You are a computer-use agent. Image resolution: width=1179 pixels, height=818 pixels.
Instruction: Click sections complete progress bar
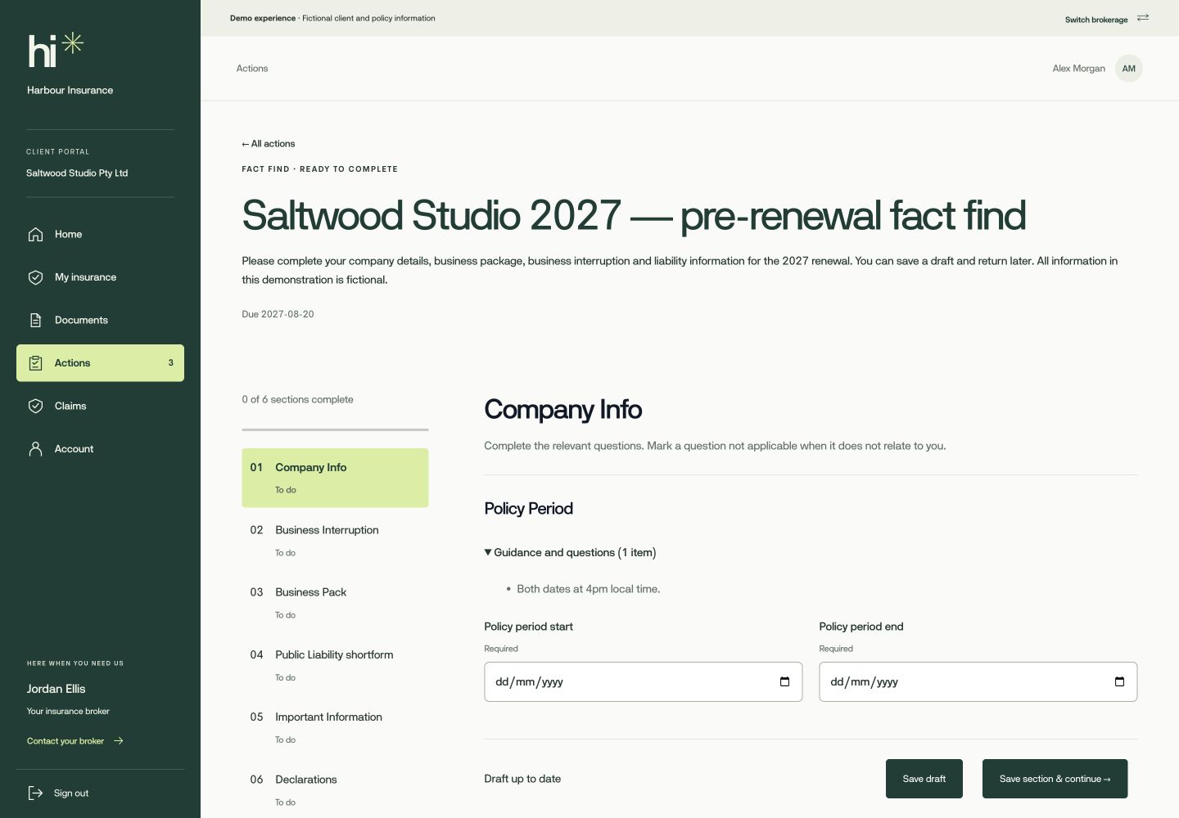[335, 429]
